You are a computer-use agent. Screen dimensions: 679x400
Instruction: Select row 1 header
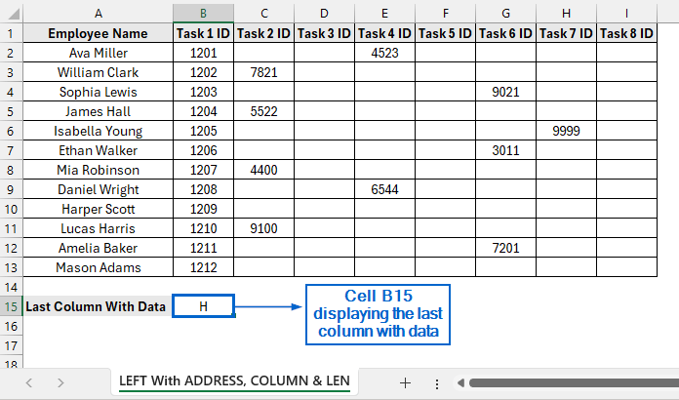[x=11, y=33]
